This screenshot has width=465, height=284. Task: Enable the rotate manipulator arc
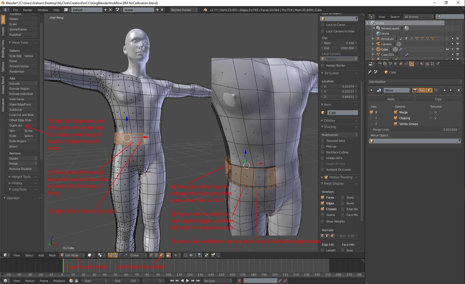click(120, 255)
